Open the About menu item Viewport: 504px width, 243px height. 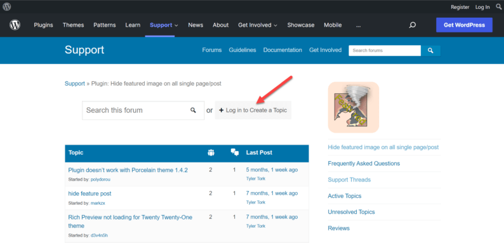tap(220, 25)
